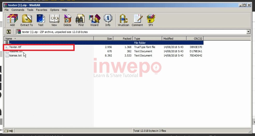The width and height of the screenshot is (255, 136).
Task: Click CRC32 value 70DAD642
Action: click(x=196, y=56)
